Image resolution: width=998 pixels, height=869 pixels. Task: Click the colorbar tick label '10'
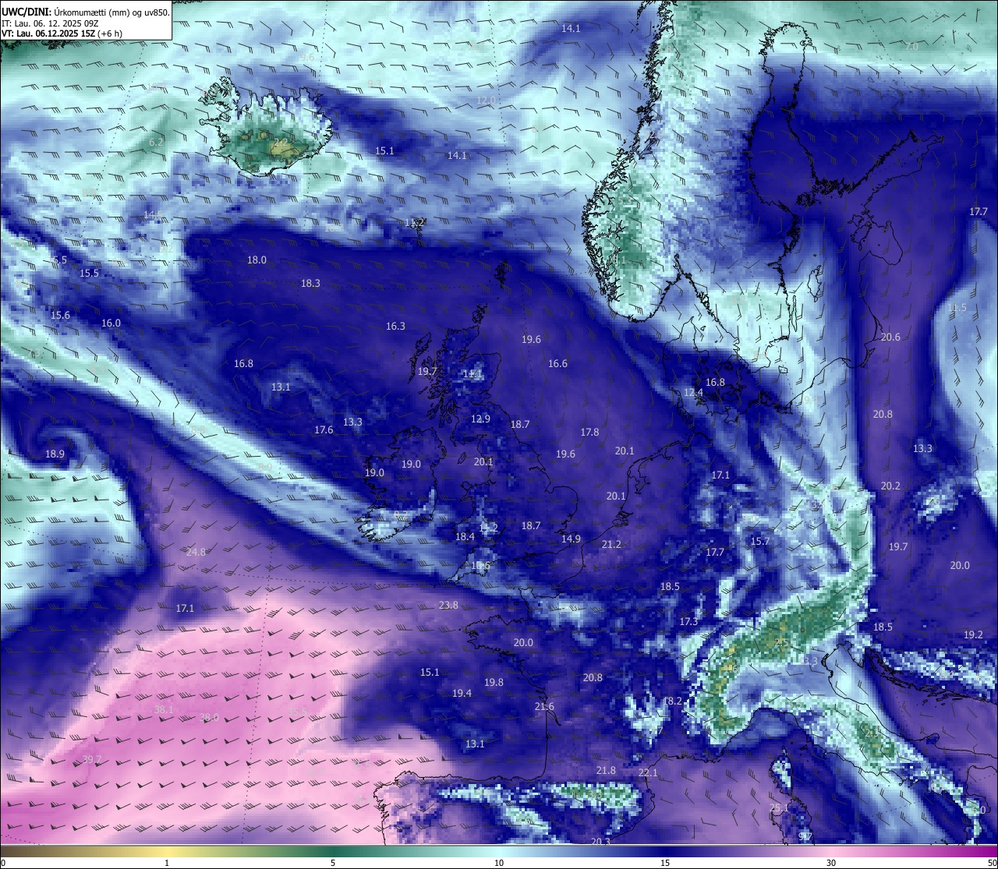coord(499,863)
